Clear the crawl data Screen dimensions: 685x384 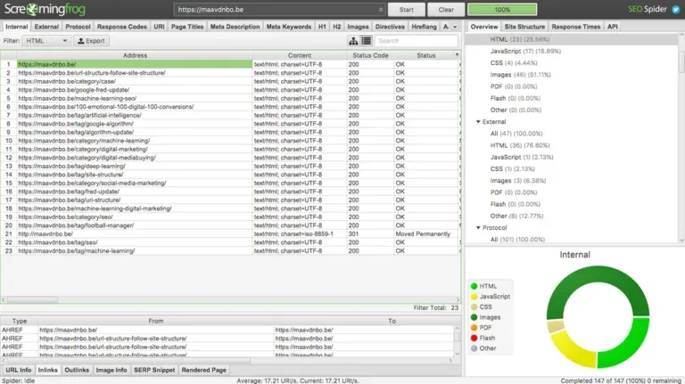pyautogui.click(x=446, y=10)
